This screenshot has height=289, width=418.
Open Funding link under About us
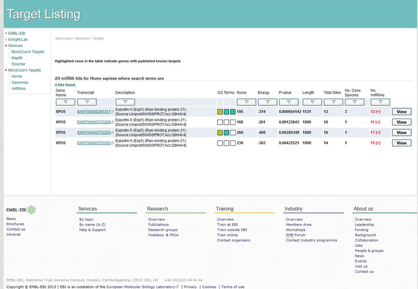coord(362,230)
